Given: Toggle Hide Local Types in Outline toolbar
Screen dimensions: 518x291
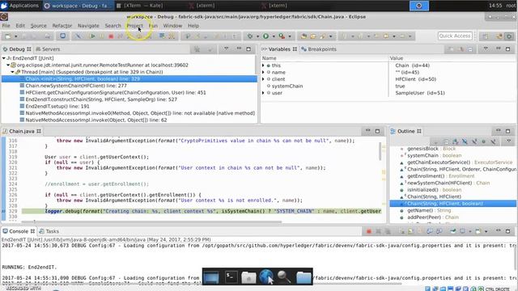Looking at the screenshot, I should pyautogui.click(x=493, y=141).
